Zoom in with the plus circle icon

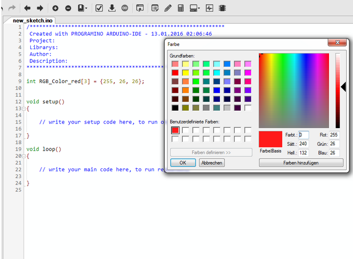(x=55, y=8)
